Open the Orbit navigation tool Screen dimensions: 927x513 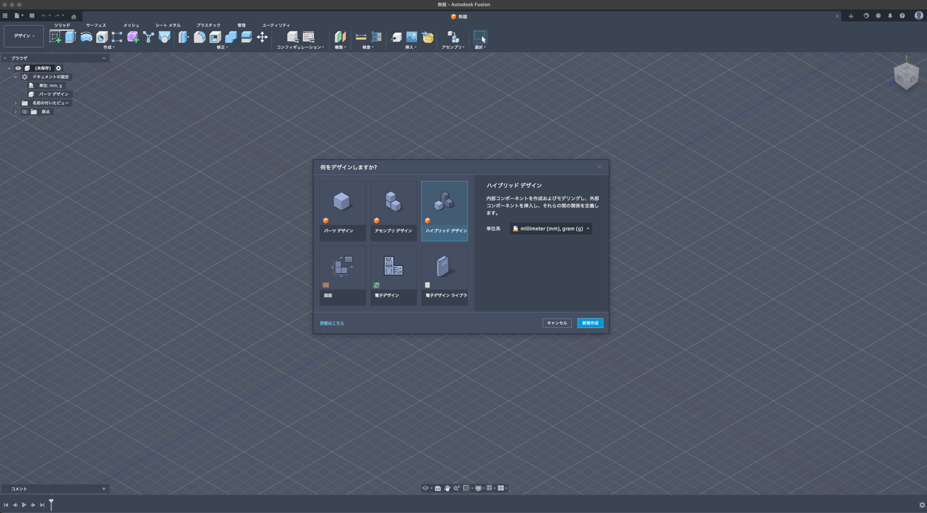tap(425, 488)
